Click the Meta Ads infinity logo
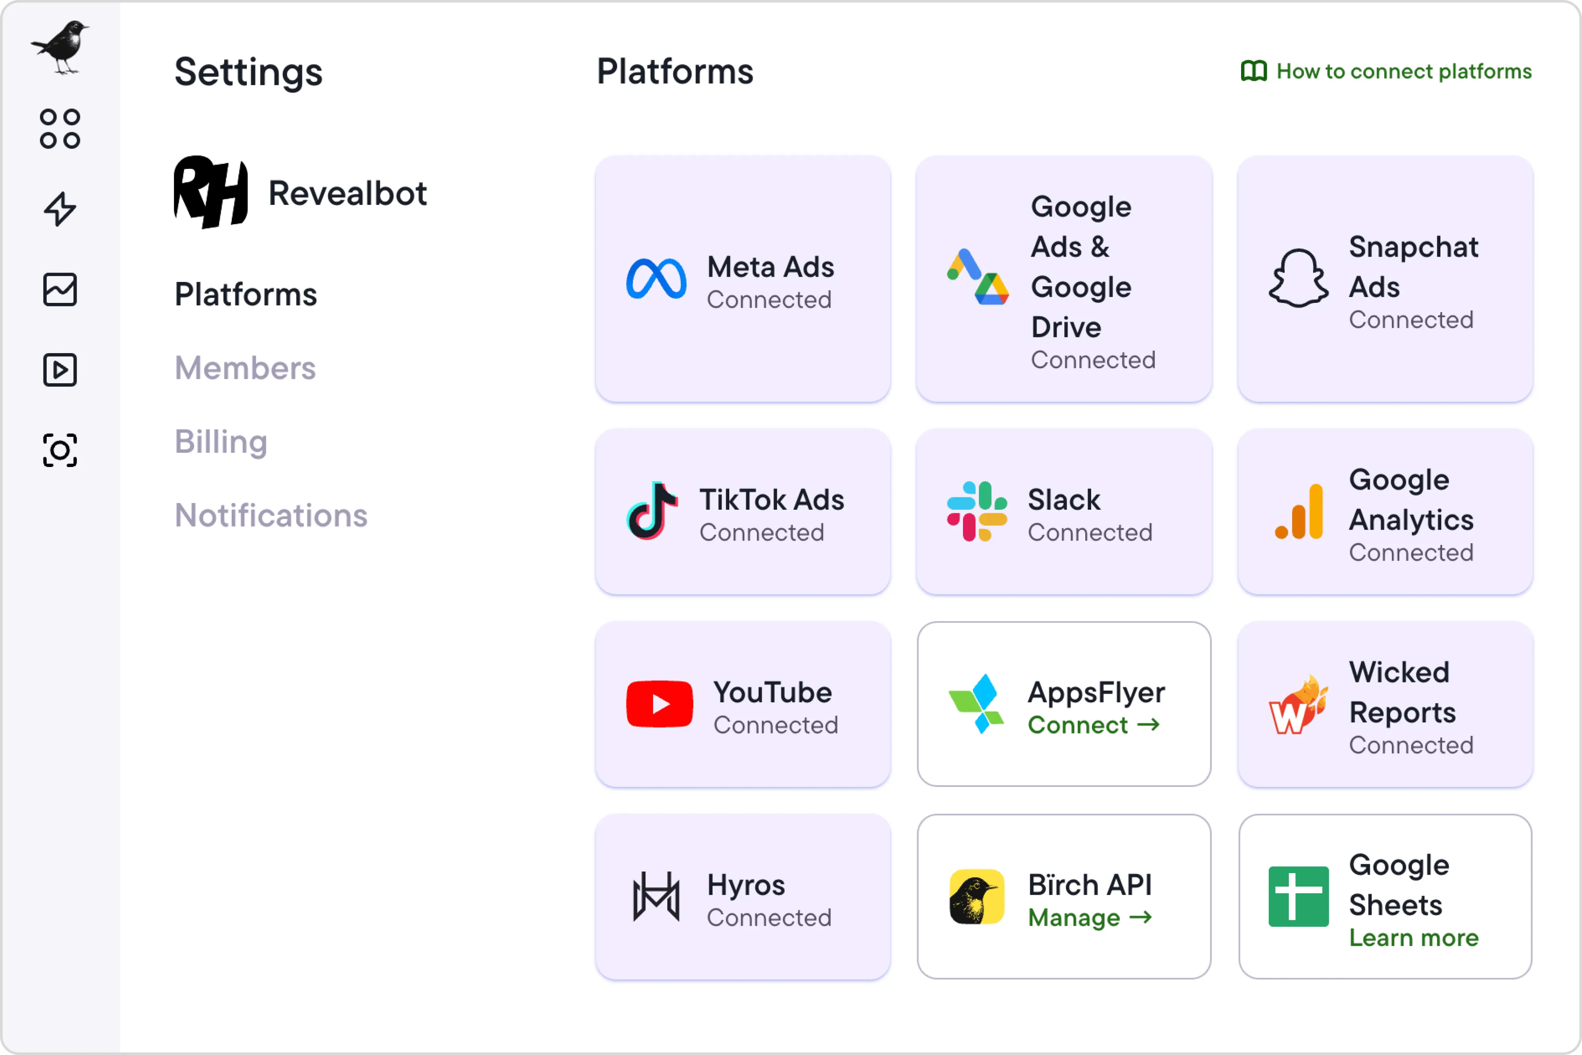The image size is (1582, 1055). pos(656,278)
